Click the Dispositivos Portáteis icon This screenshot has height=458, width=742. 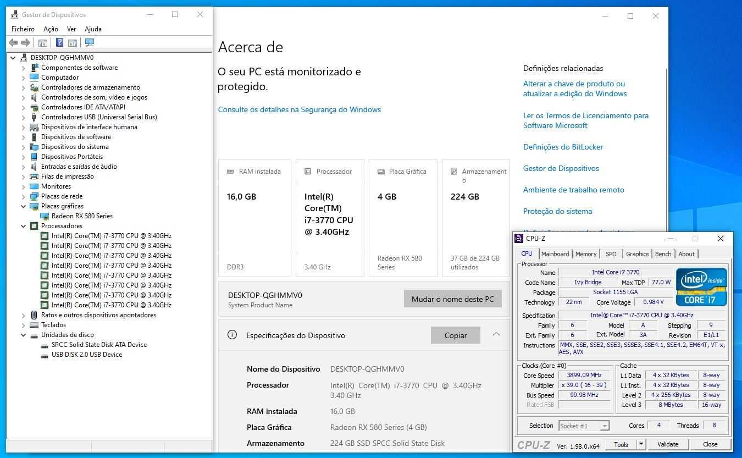coord(34,157)
